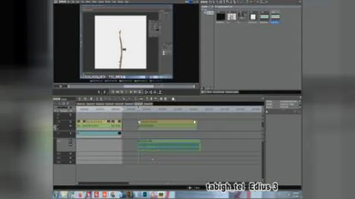Select the white square clip thumbnail in the bin
The width and height of the screenshot is (355, 199).
(253, 17)
